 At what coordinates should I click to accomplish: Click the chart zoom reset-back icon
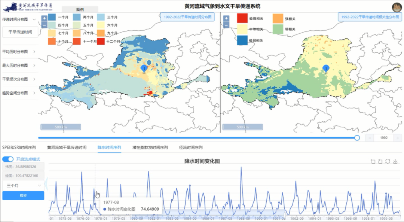point(380,161)
